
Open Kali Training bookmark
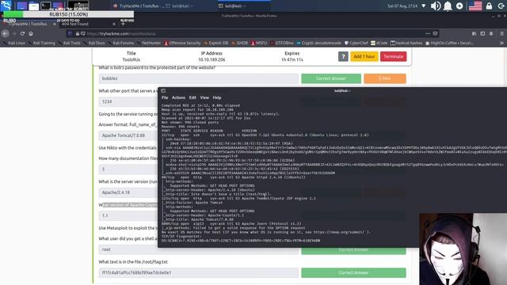(x=42, y=43)
